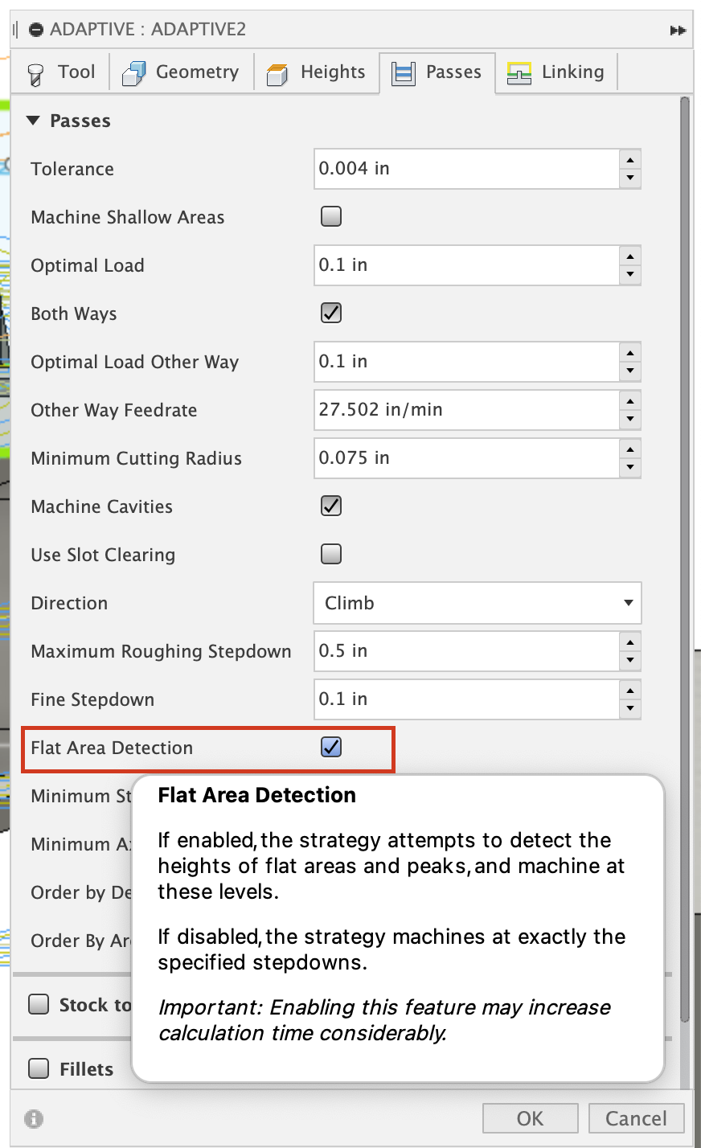Click Cancel to dismiss the dialog
Image resolution: width=701 pixels, height=1148 pixels.
pyautogui.click(x=636, y=1117)
